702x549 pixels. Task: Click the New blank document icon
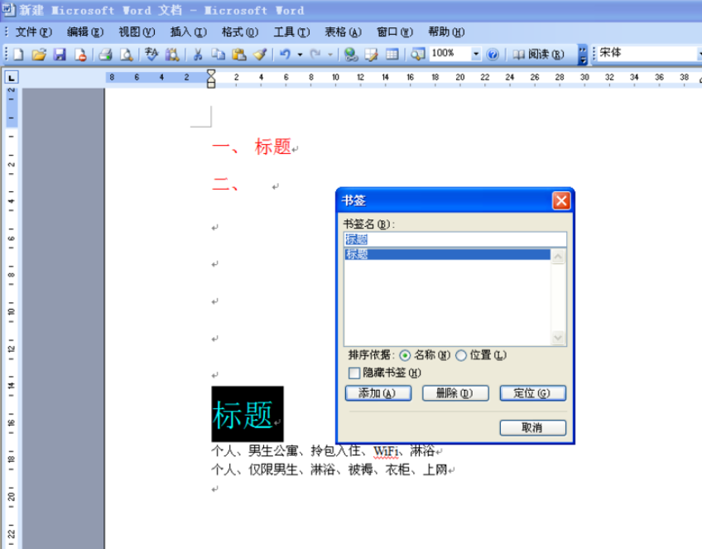[x=18, y=55]
